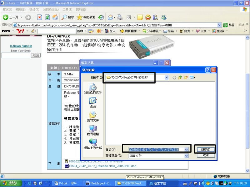Viewport: 250px width, 187px height.
Task: Click the smiley face icon in IE toolbar
Action: point(148,17)
